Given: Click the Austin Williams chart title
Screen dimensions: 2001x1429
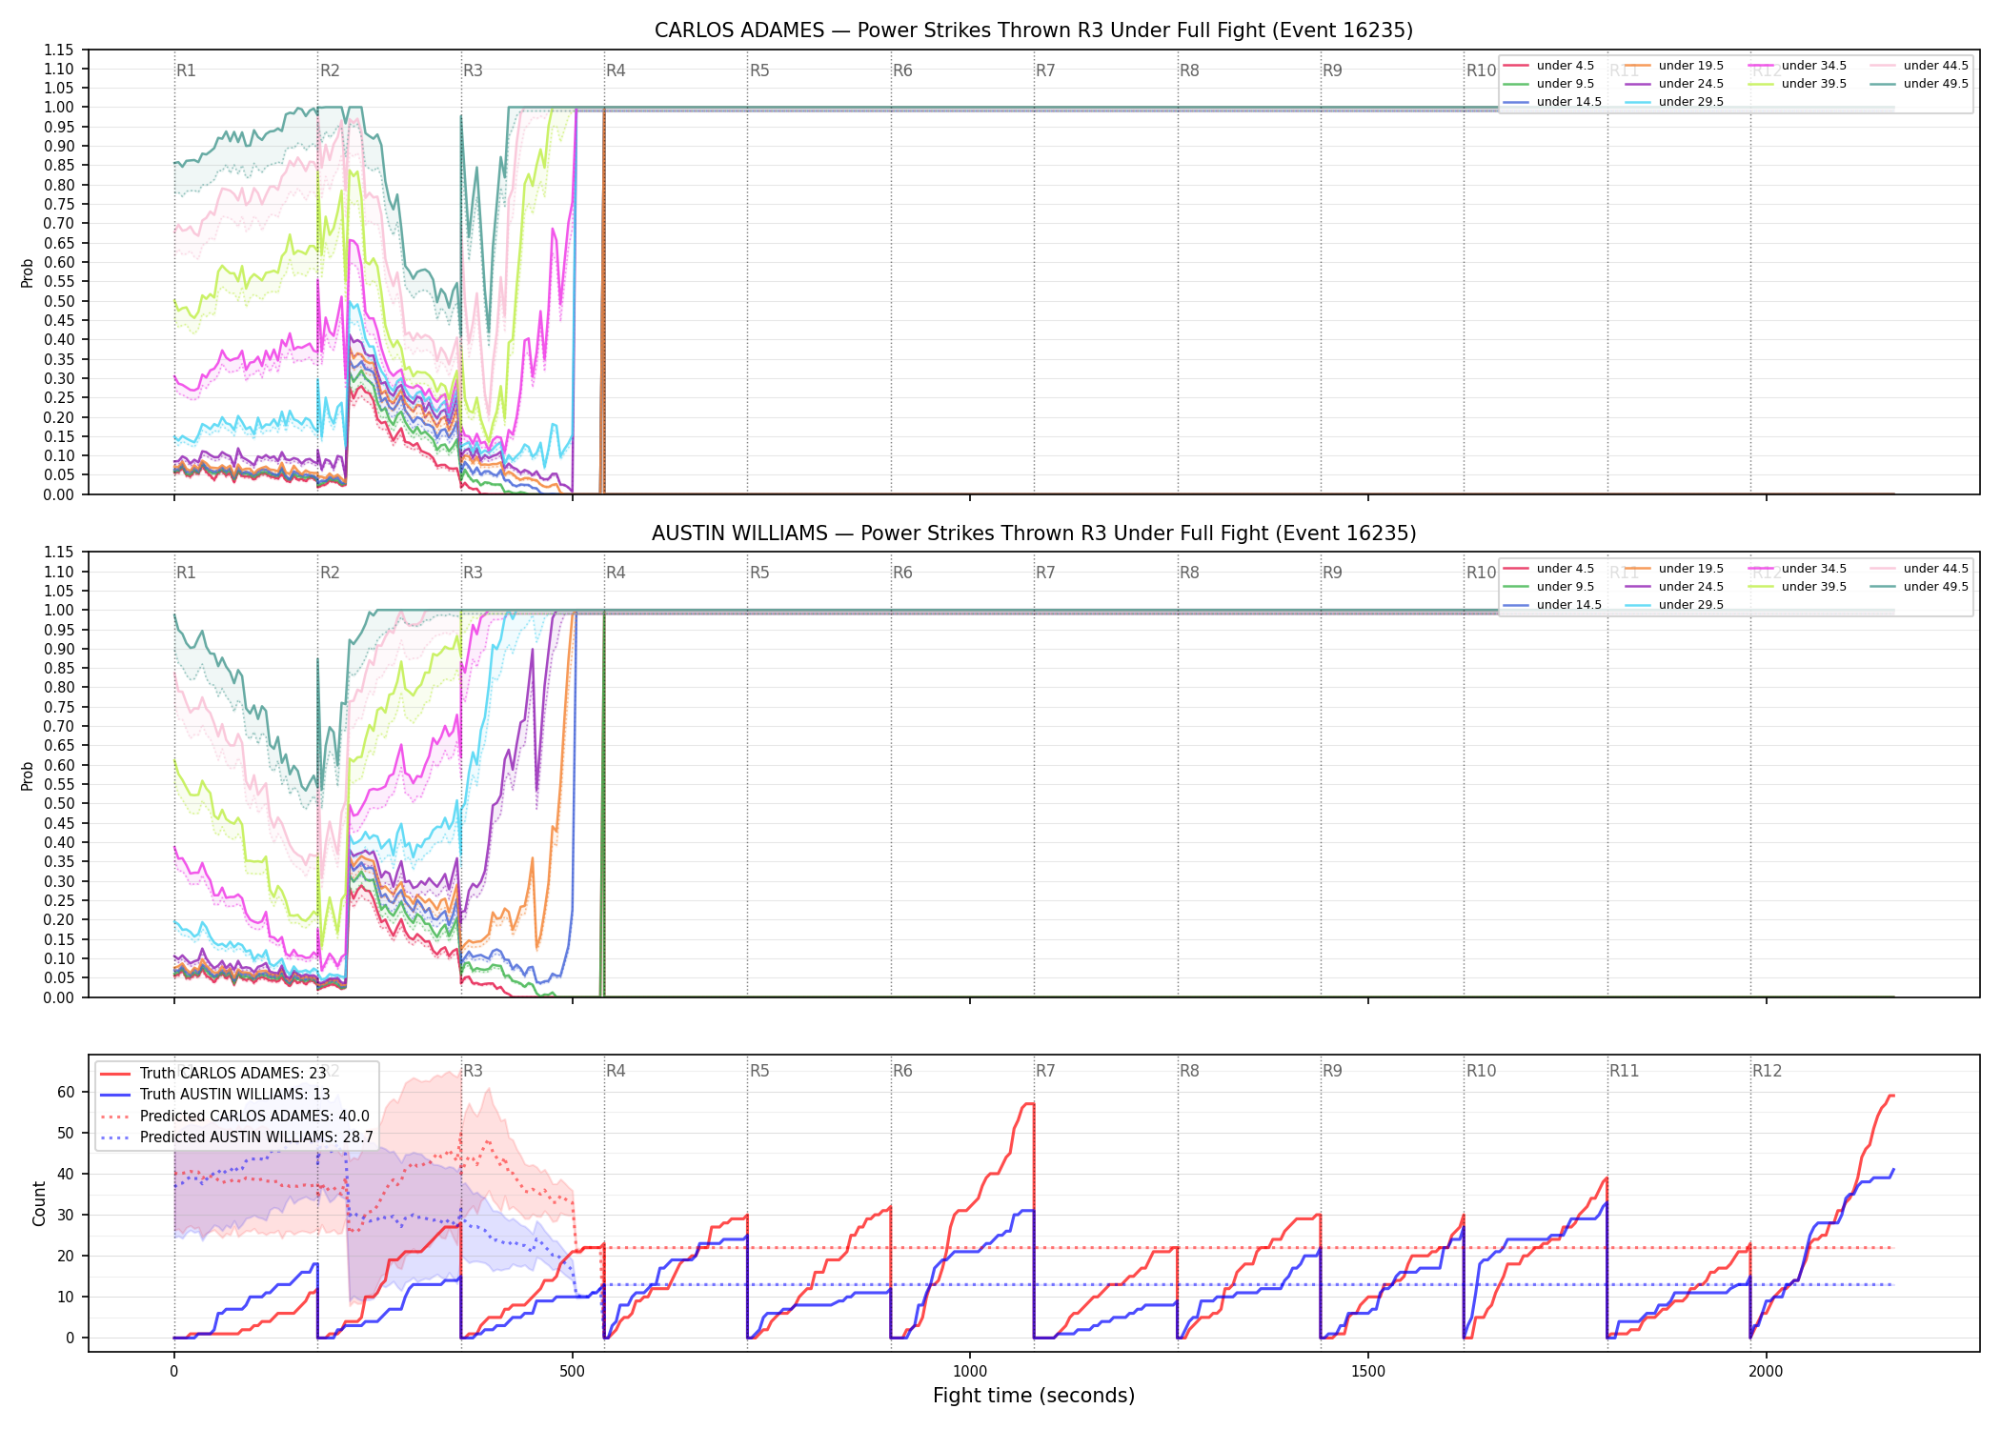Looking at the screenshot, I should 1034,533.
